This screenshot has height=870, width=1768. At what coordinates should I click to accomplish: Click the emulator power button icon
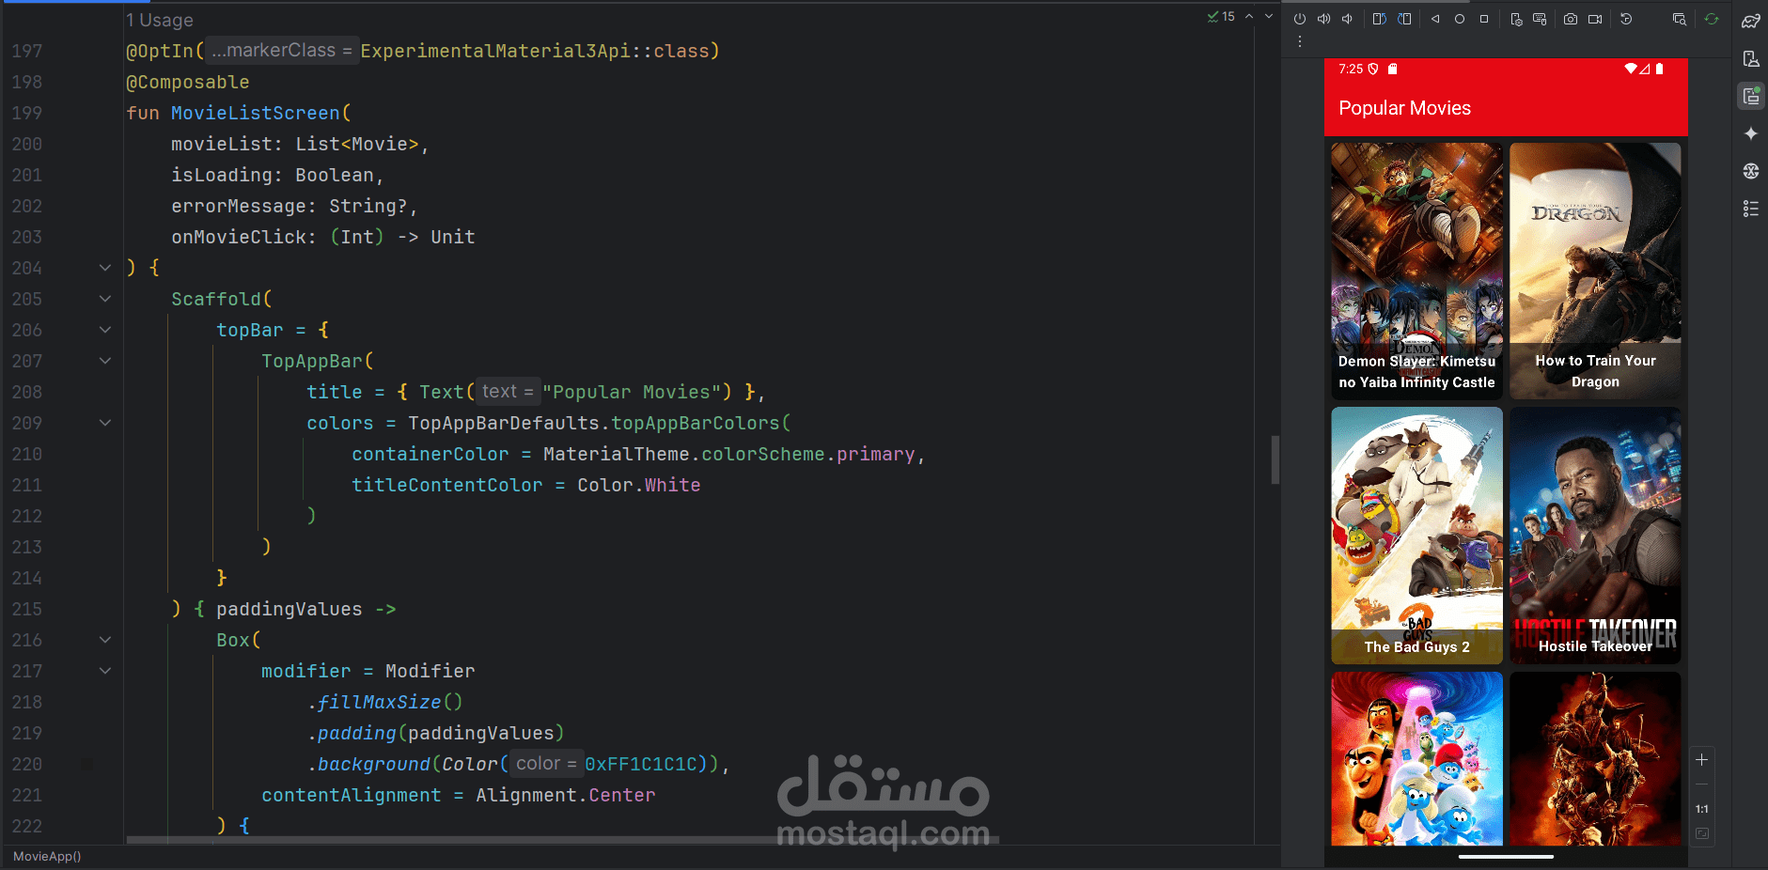coord(1300,19)
